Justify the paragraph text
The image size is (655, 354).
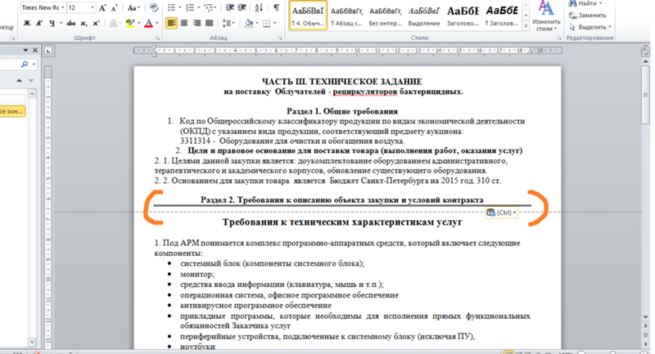[210, 24]
